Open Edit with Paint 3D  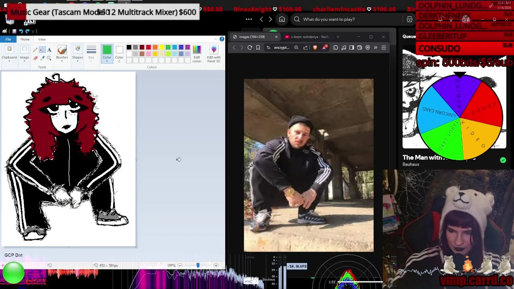click(x=214, y=54)
